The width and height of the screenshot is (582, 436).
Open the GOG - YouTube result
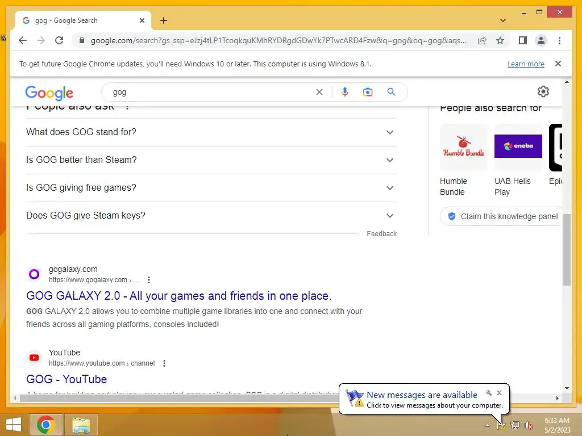pyautogui.click(x=66, y=379)
